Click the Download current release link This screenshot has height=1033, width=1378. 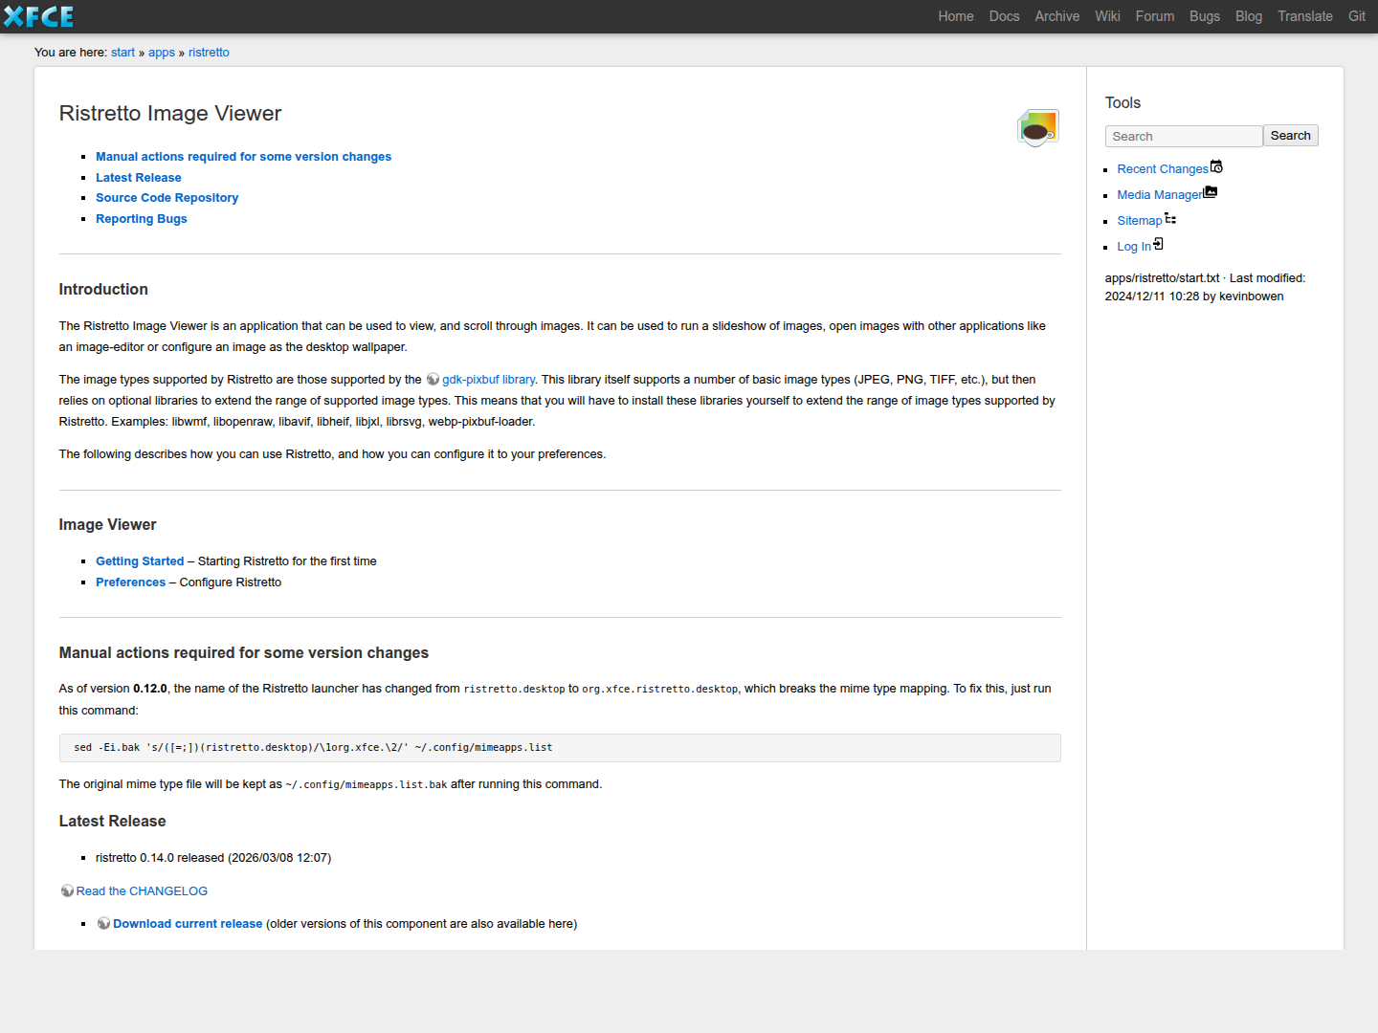pos(188,924)
